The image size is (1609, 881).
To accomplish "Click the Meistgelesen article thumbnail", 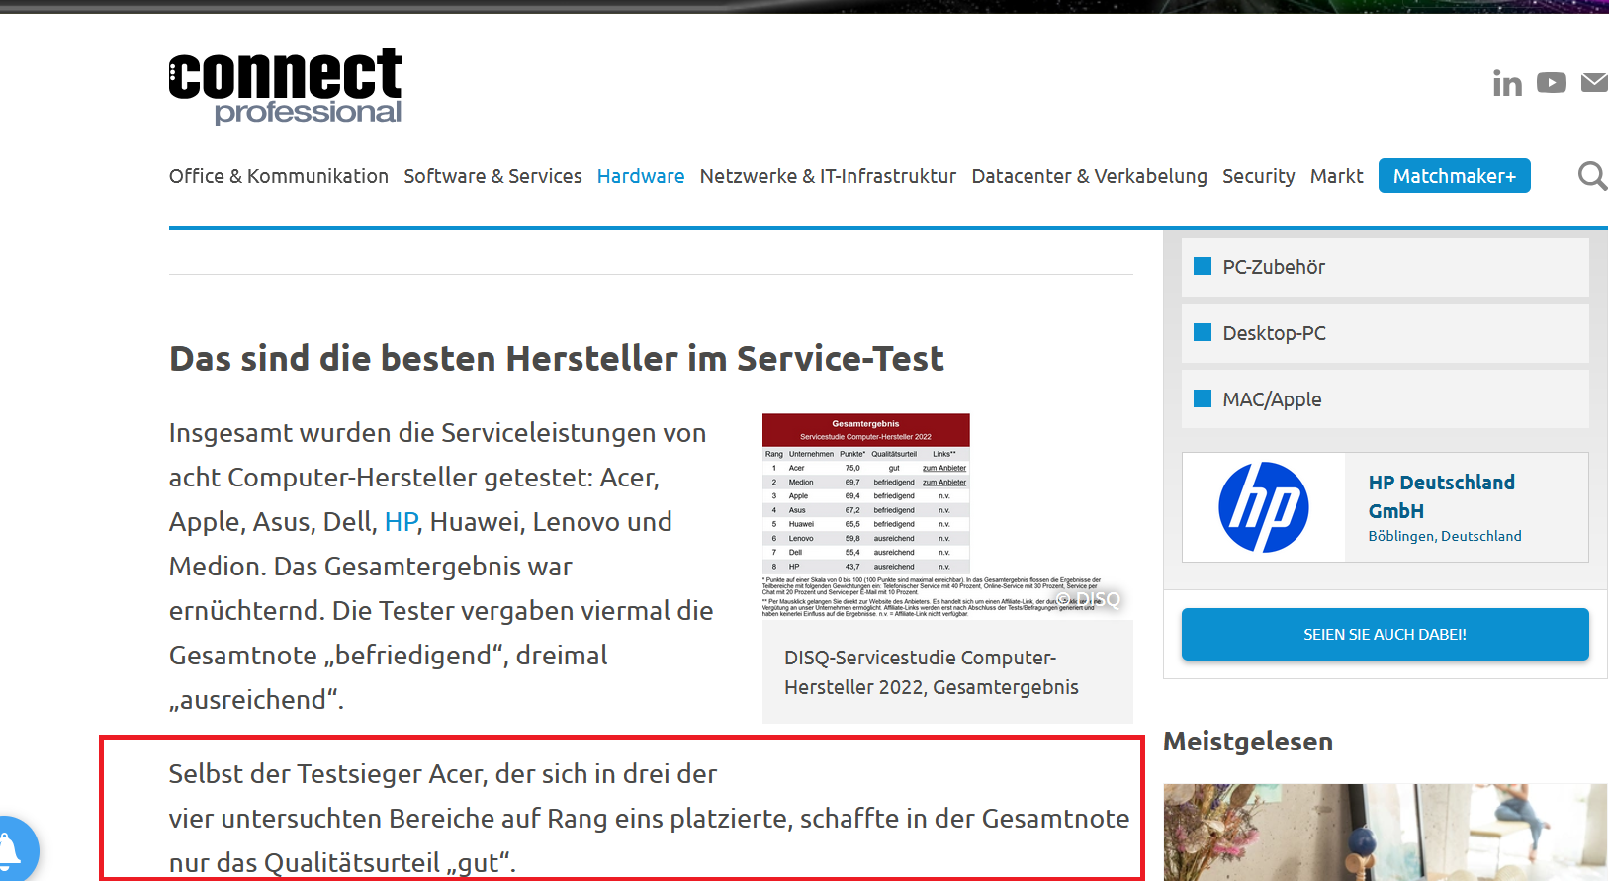I will (x=1386, y=833).
